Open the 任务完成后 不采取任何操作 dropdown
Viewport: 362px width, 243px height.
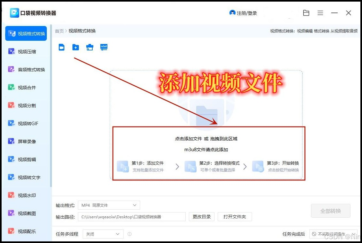coord(333,234)
